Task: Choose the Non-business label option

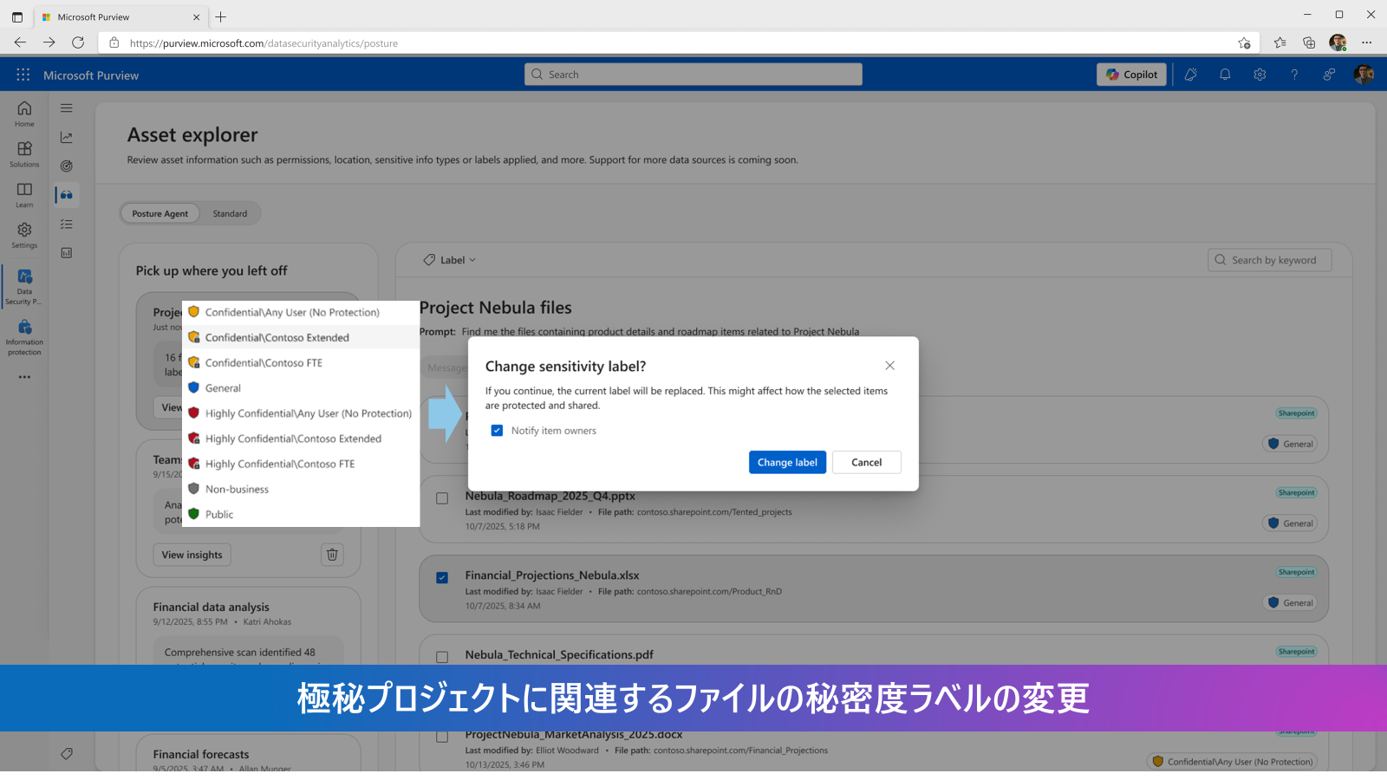Action: 301,489
